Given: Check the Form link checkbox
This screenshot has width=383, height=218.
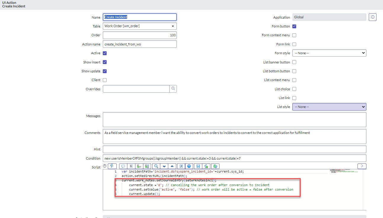Looking at the screenshot, I should [294, 44].
